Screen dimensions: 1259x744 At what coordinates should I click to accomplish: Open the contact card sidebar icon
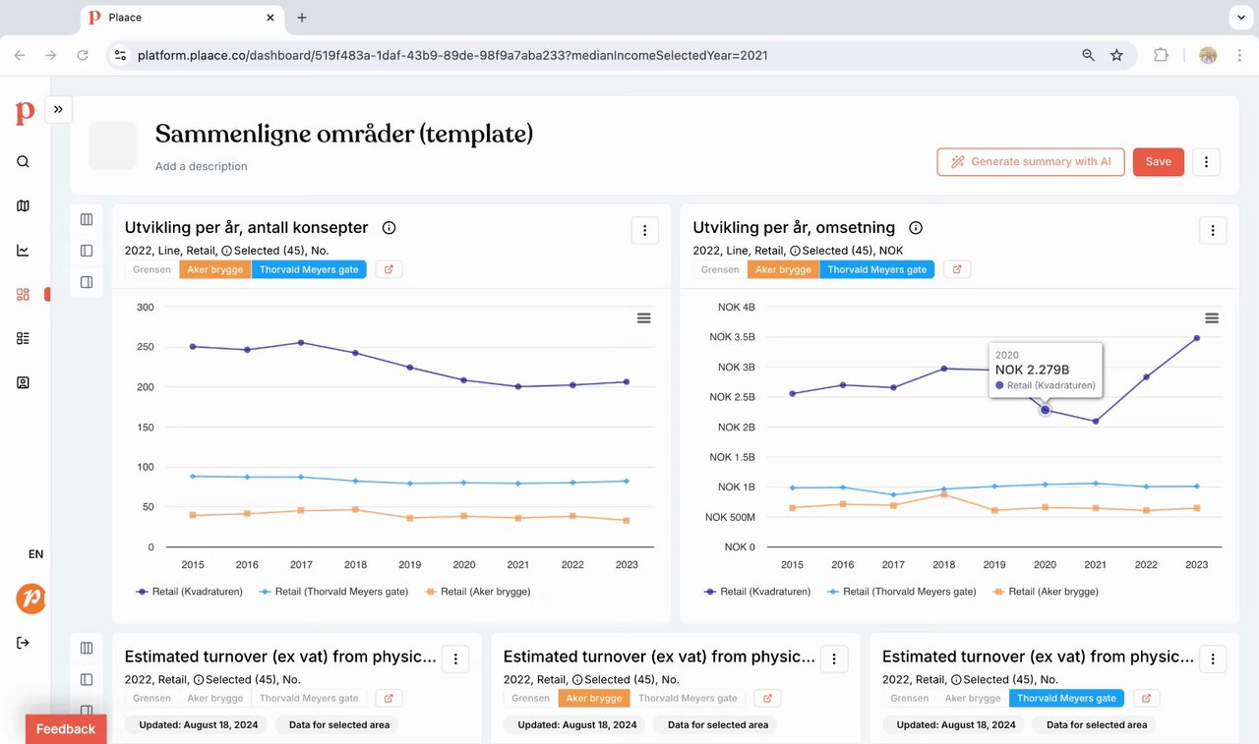(x=24, y=382)
